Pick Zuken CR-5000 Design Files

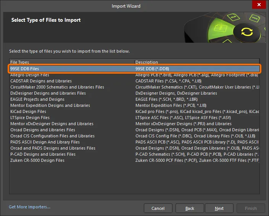37,160
